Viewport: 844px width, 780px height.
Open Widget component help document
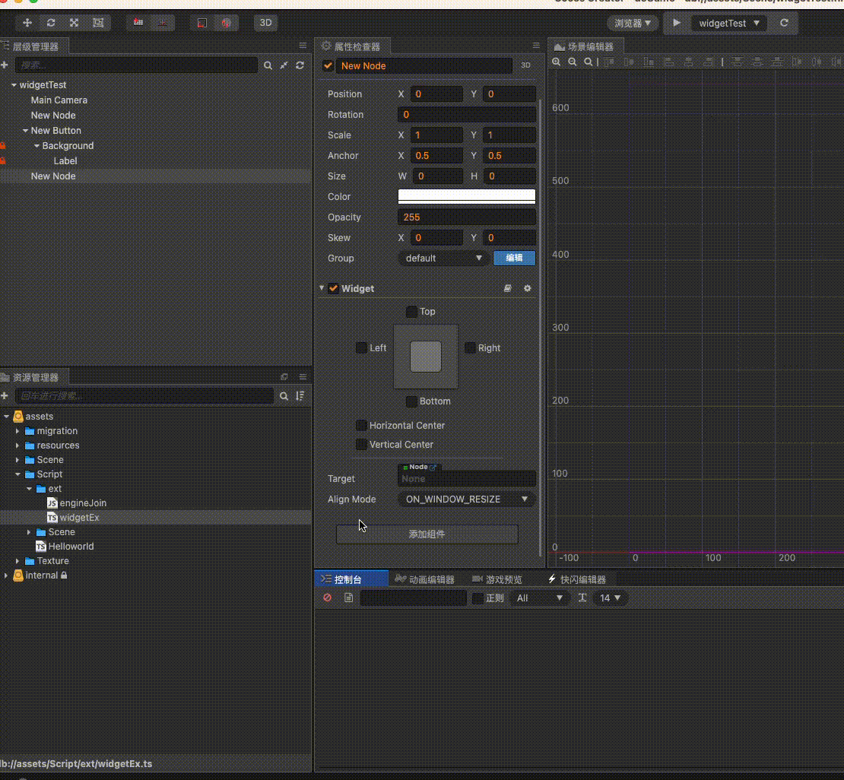click(508, 289)
